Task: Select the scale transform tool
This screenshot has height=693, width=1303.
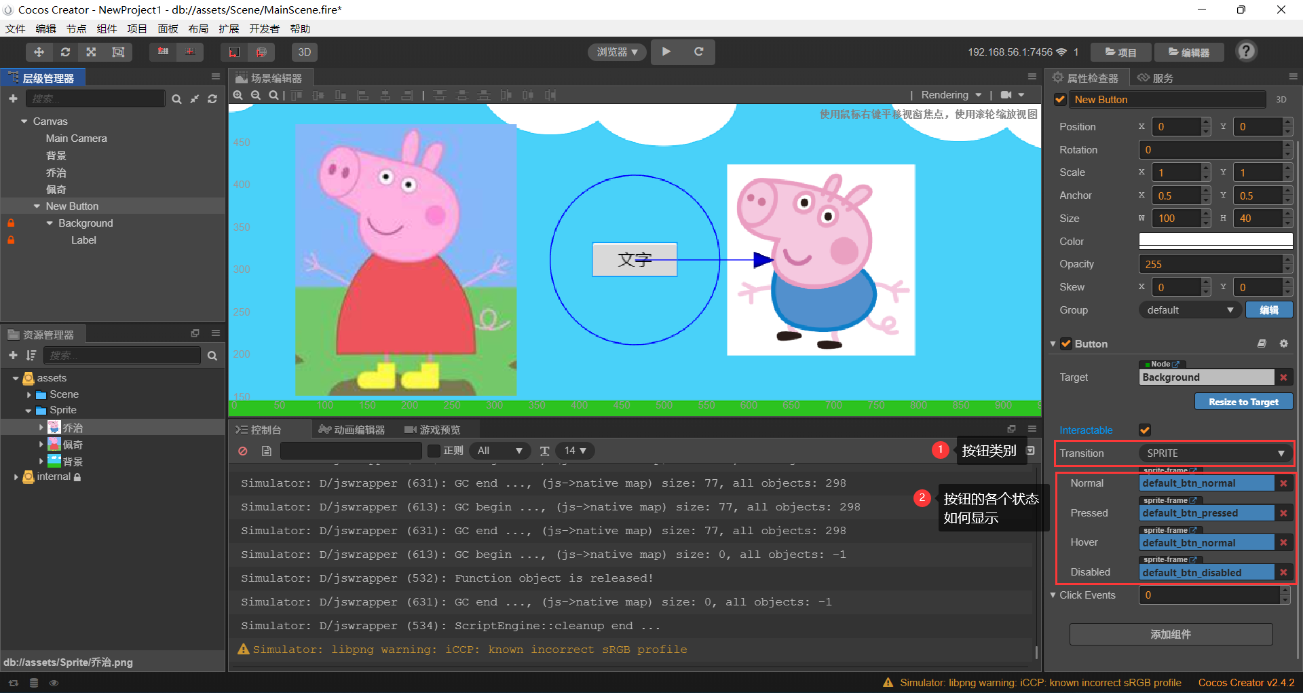Action: [x=91, y=52]
